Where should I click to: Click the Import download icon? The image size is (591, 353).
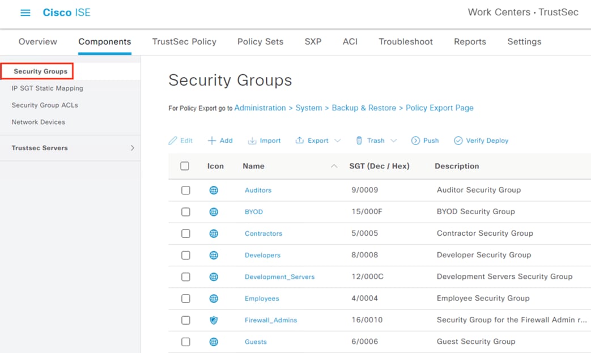[252, 141]
